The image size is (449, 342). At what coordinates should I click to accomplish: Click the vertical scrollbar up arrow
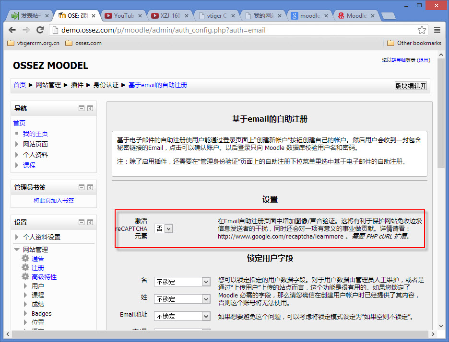point(441,54)
